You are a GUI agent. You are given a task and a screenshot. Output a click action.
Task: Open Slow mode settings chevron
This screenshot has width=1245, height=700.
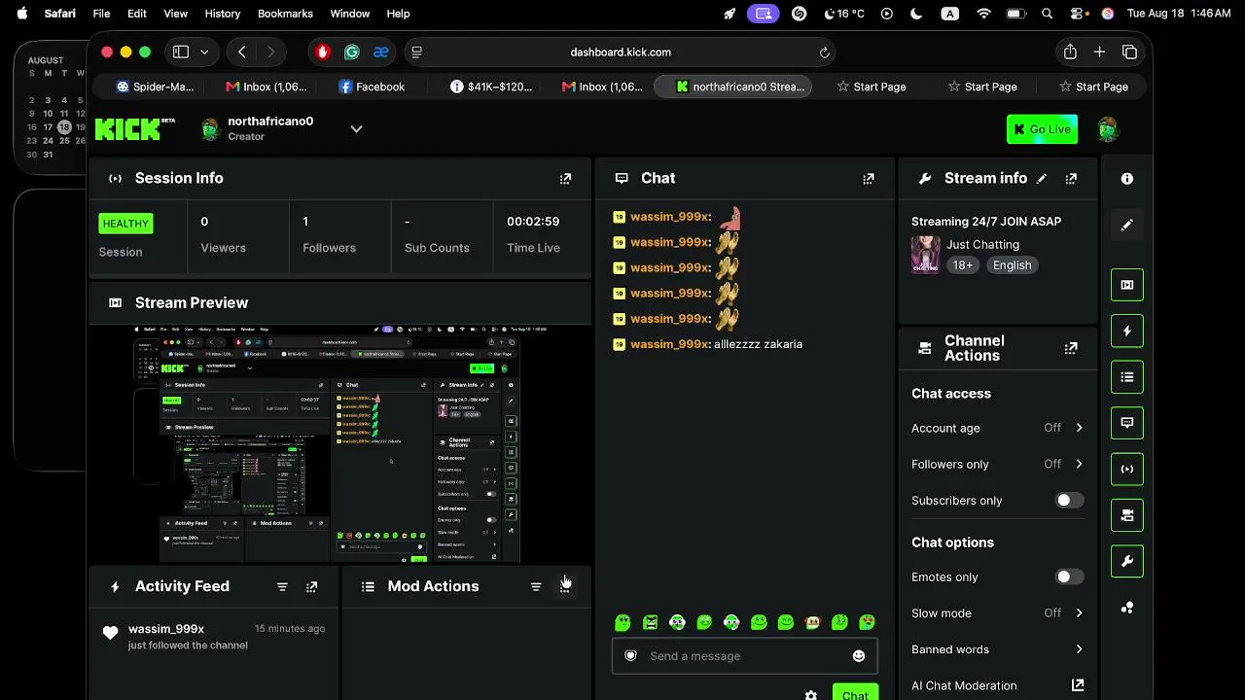1079,613
